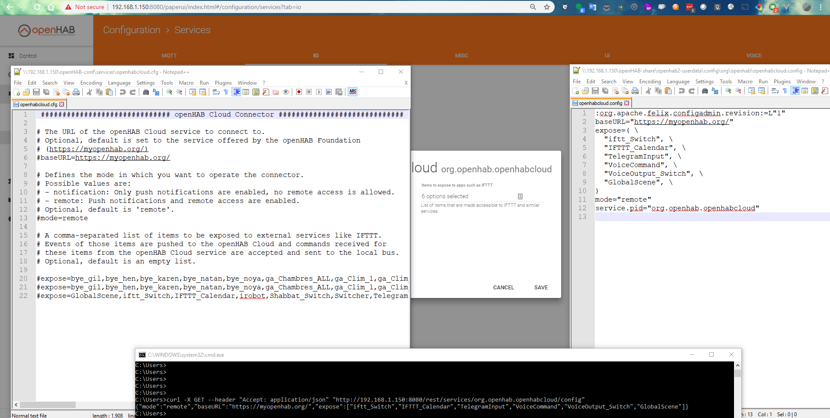Click Print icon in openhabcloud.config window toolbar

click(635, 91)
